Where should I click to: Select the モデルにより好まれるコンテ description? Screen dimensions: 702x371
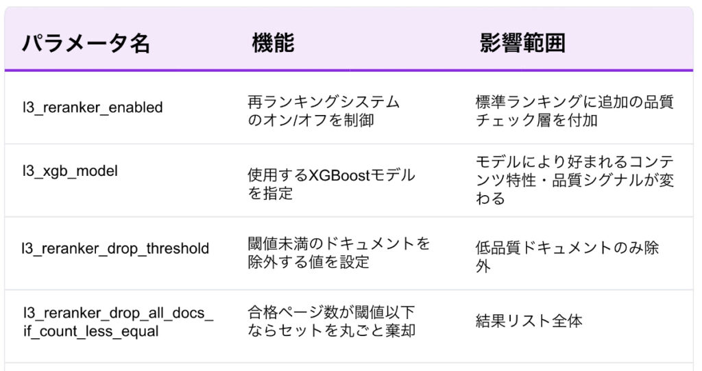[574, 162]
